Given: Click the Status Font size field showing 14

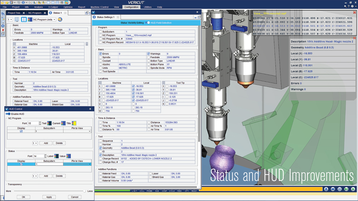Looking at the screenshot, I should pyautogui.click(x=39, y=156).
